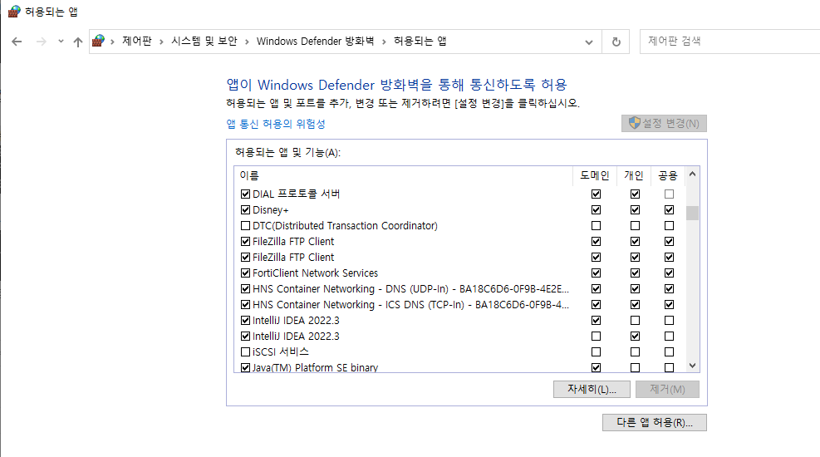Select HNS Container Networking ICS DNS row text
Screen dimensions: 820x457
410,304
